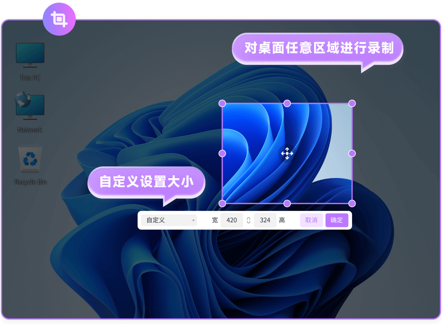Click the top-middle edge resize handle
Image resolution: width=442 pixels, height=324 pixels.
tap(287, 103)
